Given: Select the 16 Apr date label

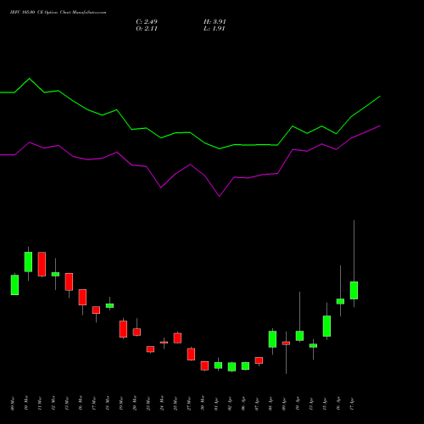Looking at the screenshot, I should click(338, 404).
